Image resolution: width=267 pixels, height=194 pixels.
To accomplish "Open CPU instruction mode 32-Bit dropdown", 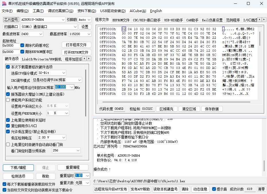I will tap(52, 73).
